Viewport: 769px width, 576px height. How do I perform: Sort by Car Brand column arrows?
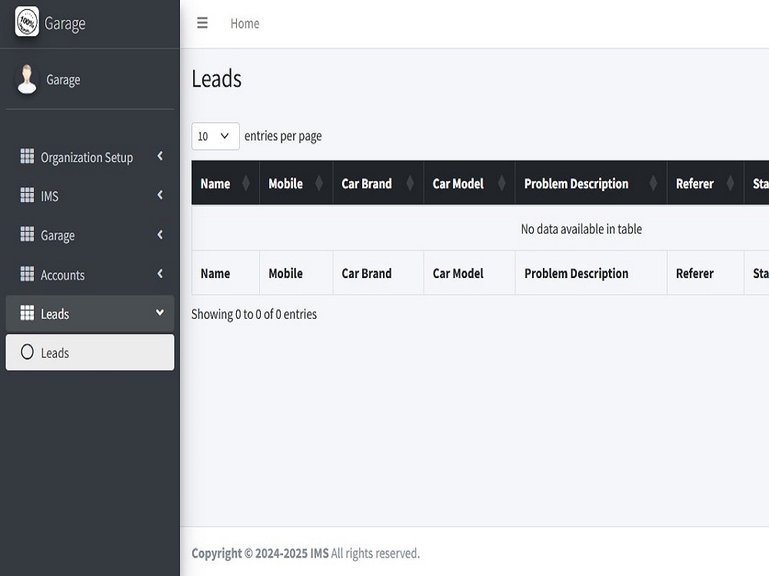[x=410, y=184]
